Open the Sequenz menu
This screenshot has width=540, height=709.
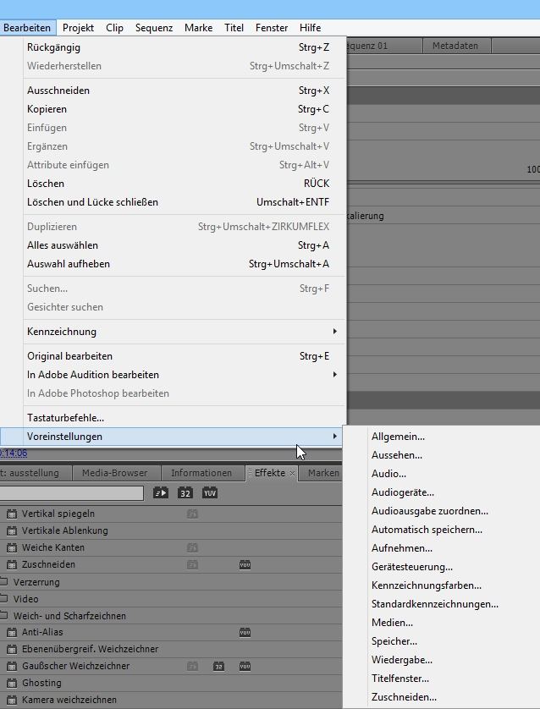tap(154, 28)
